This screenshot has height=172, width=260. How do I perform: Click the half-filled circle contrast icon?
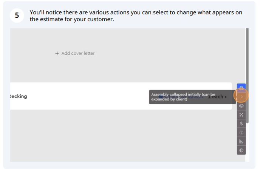pos(241,150)
